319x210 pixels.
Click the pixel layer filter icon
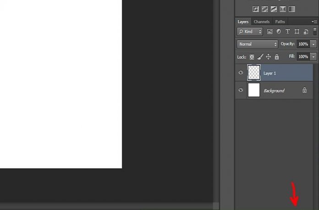tap(270, 32)
